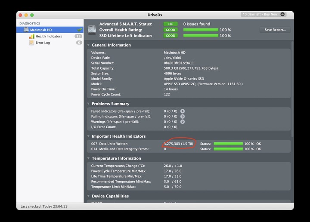Collapse the Important Health Indicators section
The width and height of the screenshot is (310, 222).
(88, 136)
